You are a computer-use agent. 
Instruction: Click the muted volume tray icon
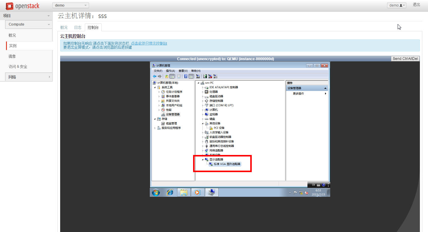tap(306, 193)
